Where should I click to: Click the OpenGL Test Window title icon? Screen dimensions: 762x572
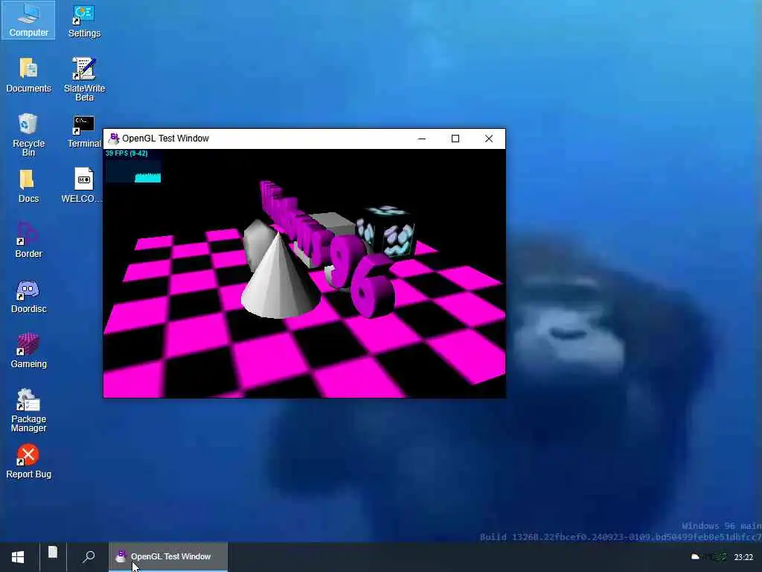coord(114,139)
